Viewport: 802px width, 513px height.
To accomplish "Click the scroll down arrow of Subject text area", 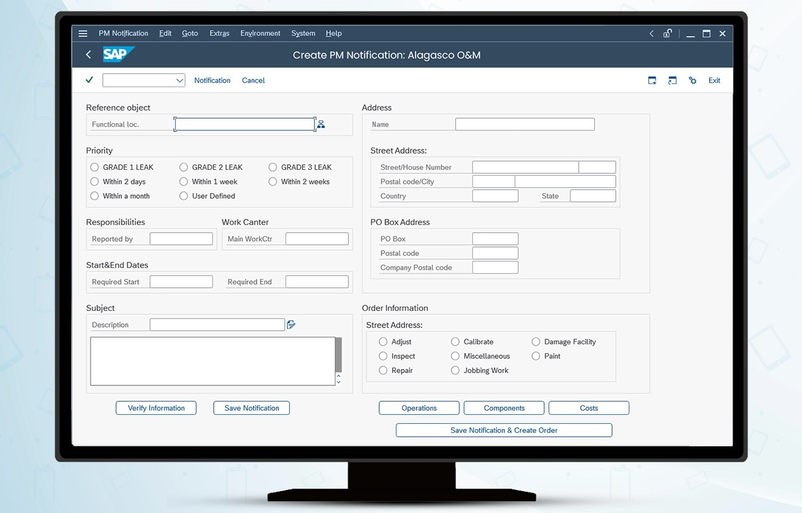I will point(339,382).
